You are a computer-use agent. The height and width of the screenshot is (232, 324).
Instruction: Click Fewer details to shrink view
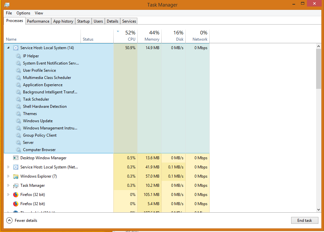(22, 221)
